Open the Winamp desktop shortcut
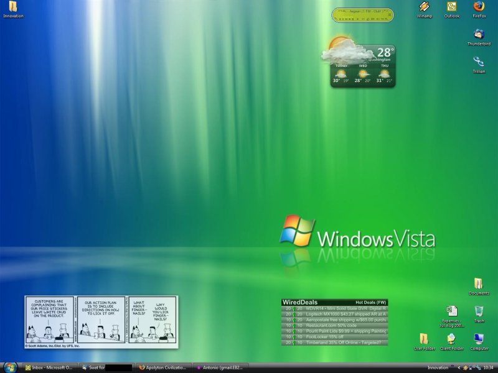 coord(425,7)
